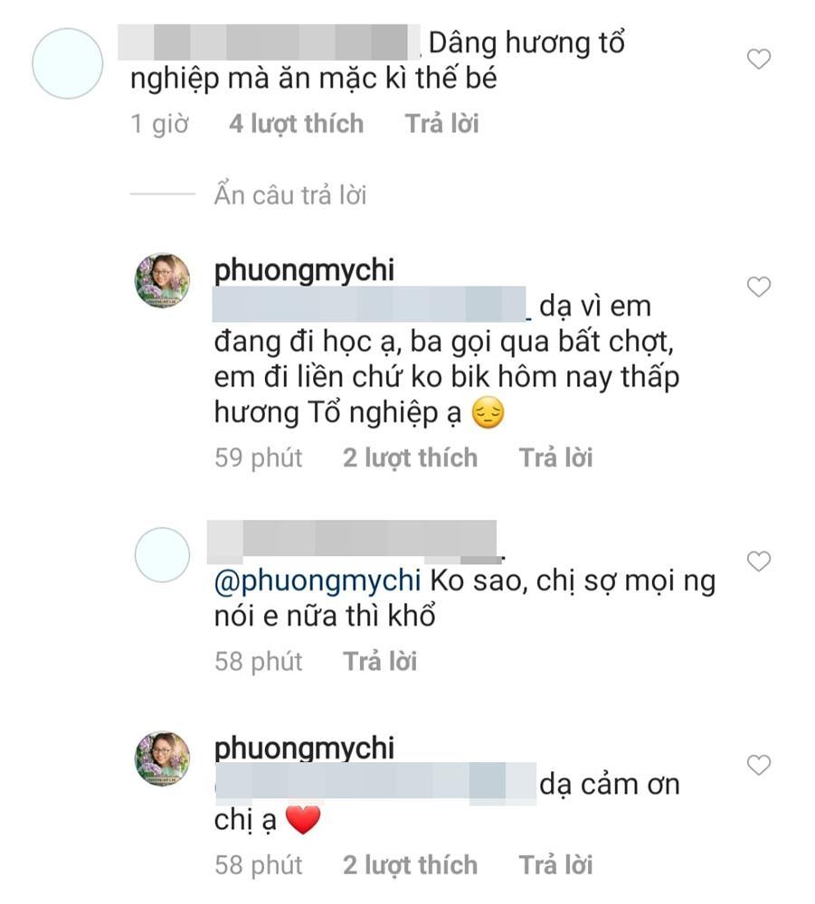View "4 lượt thích" likes list
The image size is (815, 904).
(296, 124)
